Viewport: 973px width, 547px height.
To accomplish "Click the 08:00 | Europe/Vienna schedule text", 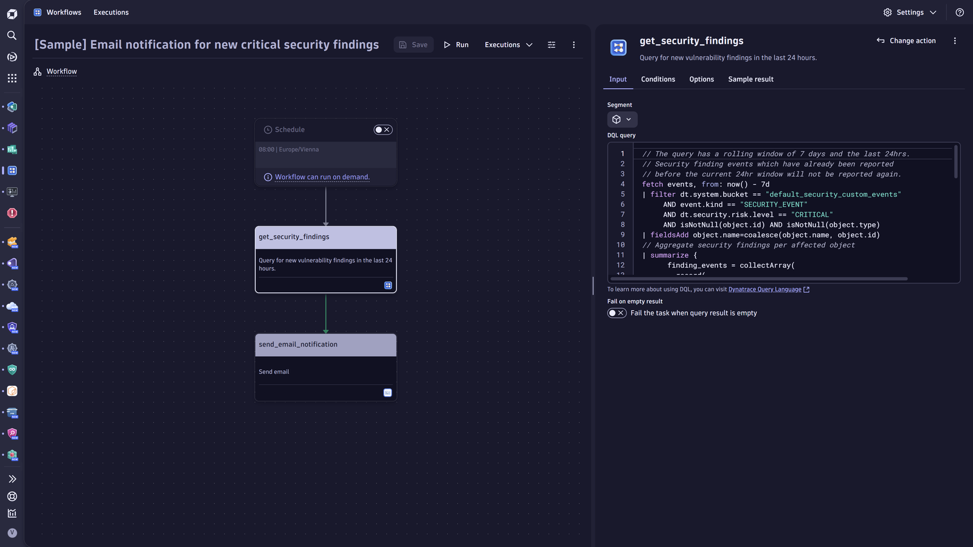I will pos(289,150).
